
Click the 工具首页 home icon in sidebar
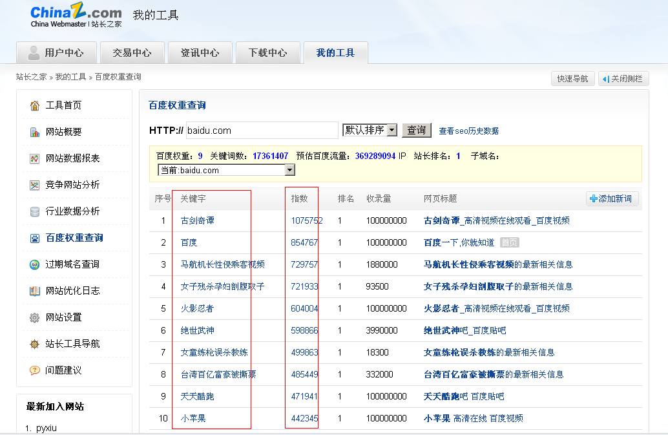[35, 105]
